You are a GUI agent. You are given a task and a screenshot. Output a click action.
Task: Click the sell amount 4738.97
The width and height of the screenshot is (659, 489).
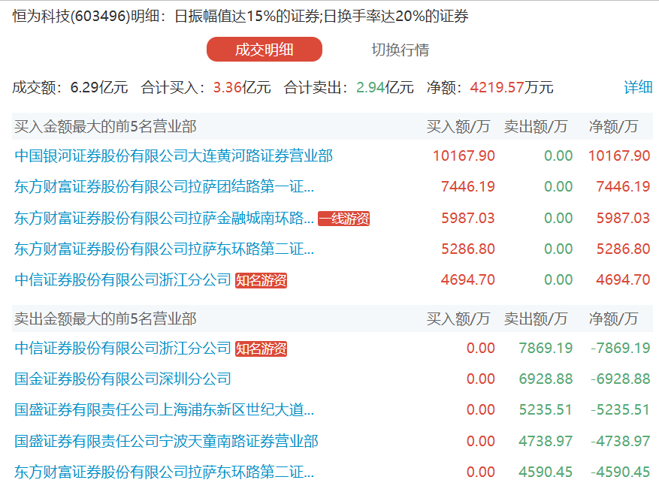click(x=546, y=441)
